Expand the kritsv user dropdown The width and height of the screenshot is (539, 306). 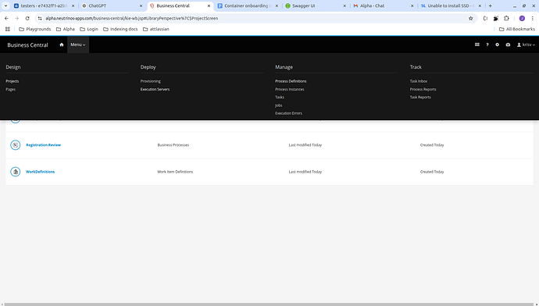pos(526,44)
